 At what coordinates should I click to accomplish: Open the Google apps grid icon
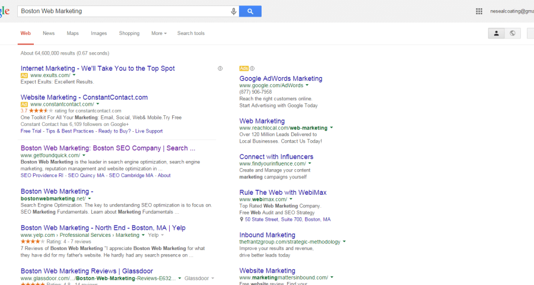point(479,11)
